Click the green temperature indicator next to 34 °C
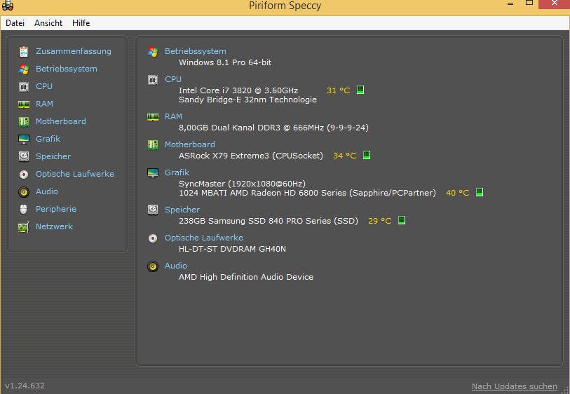The image size is (570, 394). 367,155
